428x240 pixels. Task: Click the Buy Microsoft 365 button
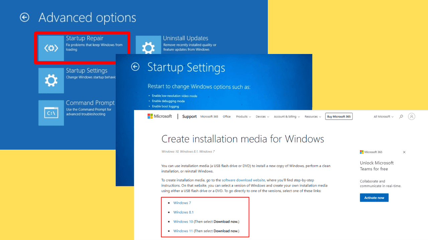[x=339, y=116]
